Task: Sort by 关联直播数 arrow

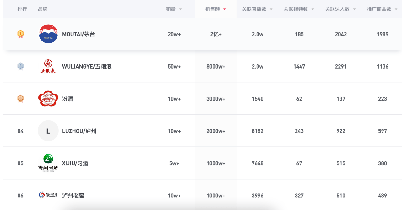Action: [271, 9]
